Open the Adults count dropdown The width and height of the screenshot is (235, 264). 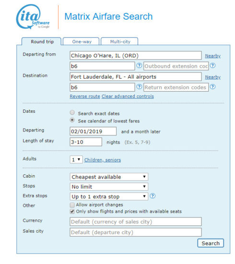[76, 160]
